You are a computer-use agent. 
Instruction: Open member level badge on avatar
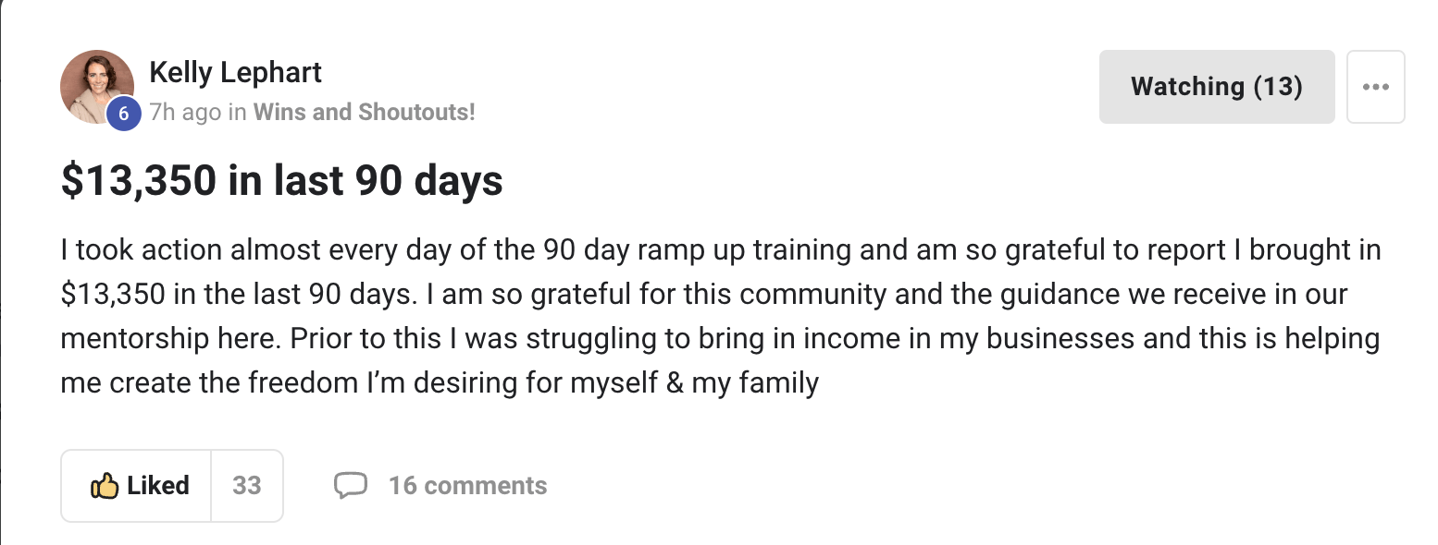(123, 113)
